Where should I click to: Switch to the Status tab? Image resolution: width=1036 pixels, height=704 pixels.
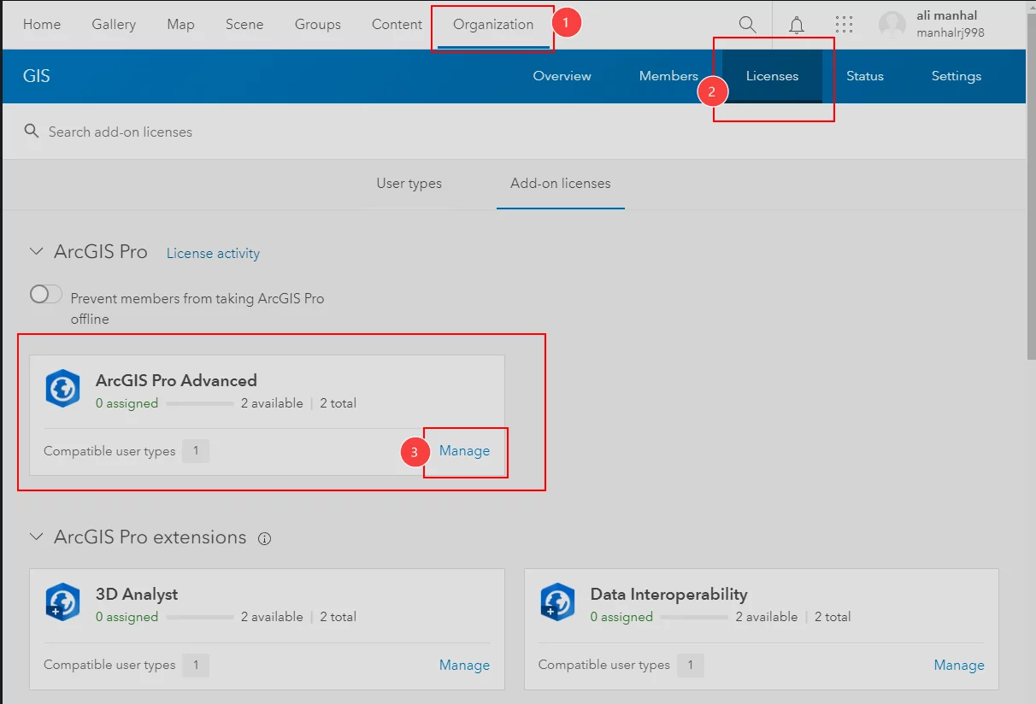pos(865,76)
